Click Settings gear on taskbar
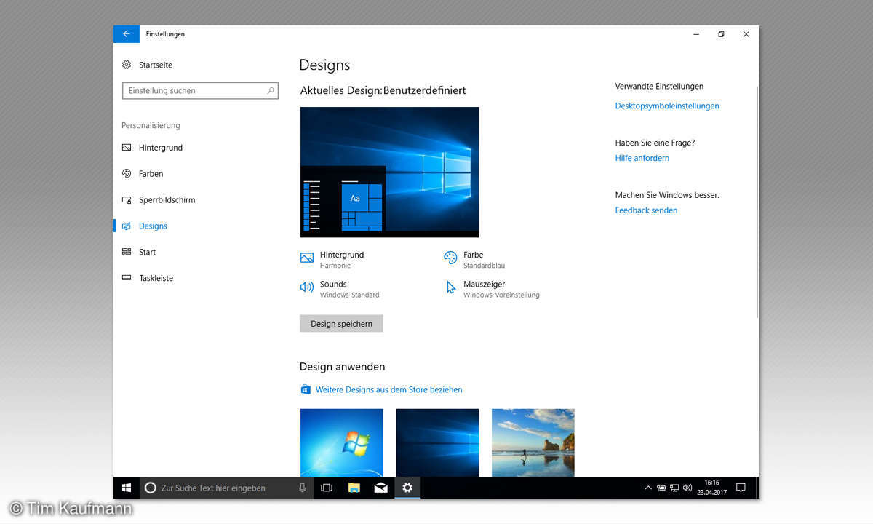 pos(407,488)
